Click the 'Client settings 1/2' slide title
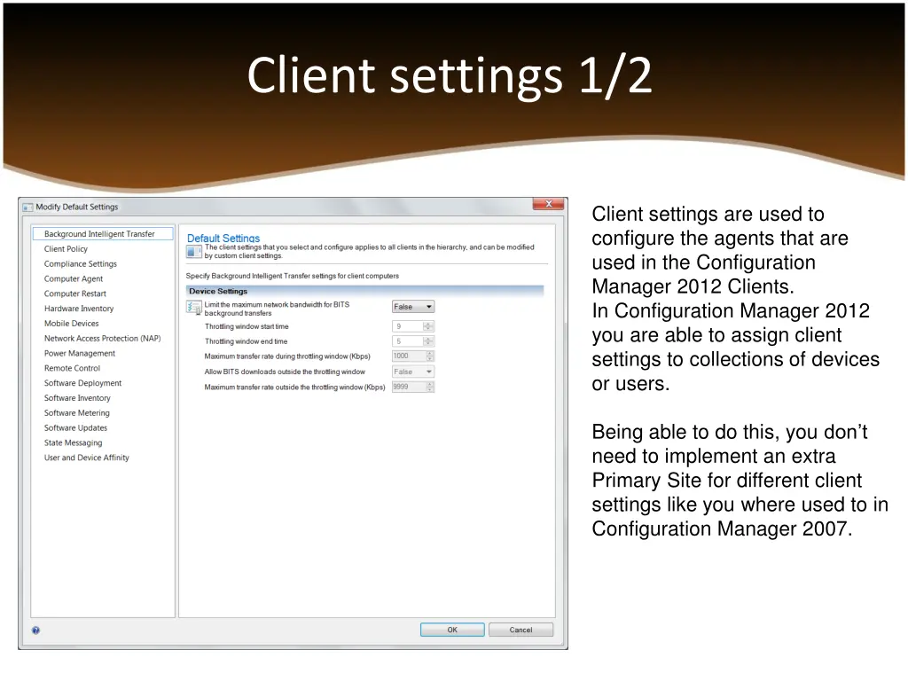Image resolution: width=908 pixels, height=681 pixels. [450, 75]
